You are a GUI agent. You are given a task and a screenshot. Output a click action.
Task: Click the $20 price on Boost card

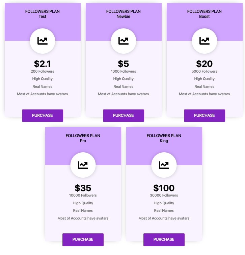[x=205, y=63]
